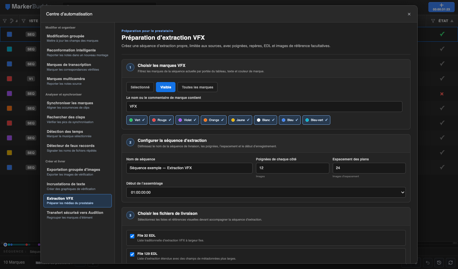Open Reconformation intelligente

[77, 52]
